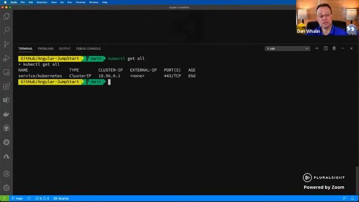This screenshot has width=359, height=202.
Task: Open the GitHub extension view
Action: 6,128
